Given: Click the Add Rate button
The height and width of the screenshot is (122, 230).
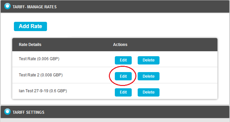Looking at the screenshot, I should pos(30,26).
